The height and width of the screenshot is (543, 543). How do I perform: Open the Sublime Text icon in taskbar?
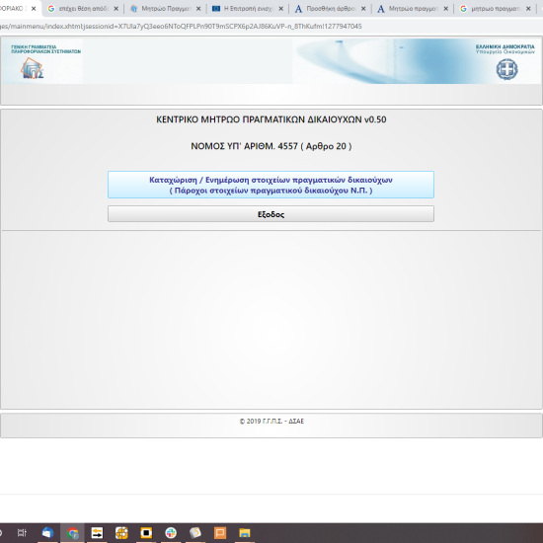click(195, 532)
